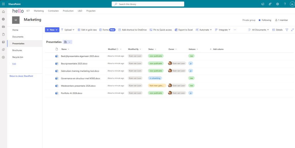Viewport: 295px width, 148px height.
Task: Open Marketing in top navigation
Action: click(39, 11)
